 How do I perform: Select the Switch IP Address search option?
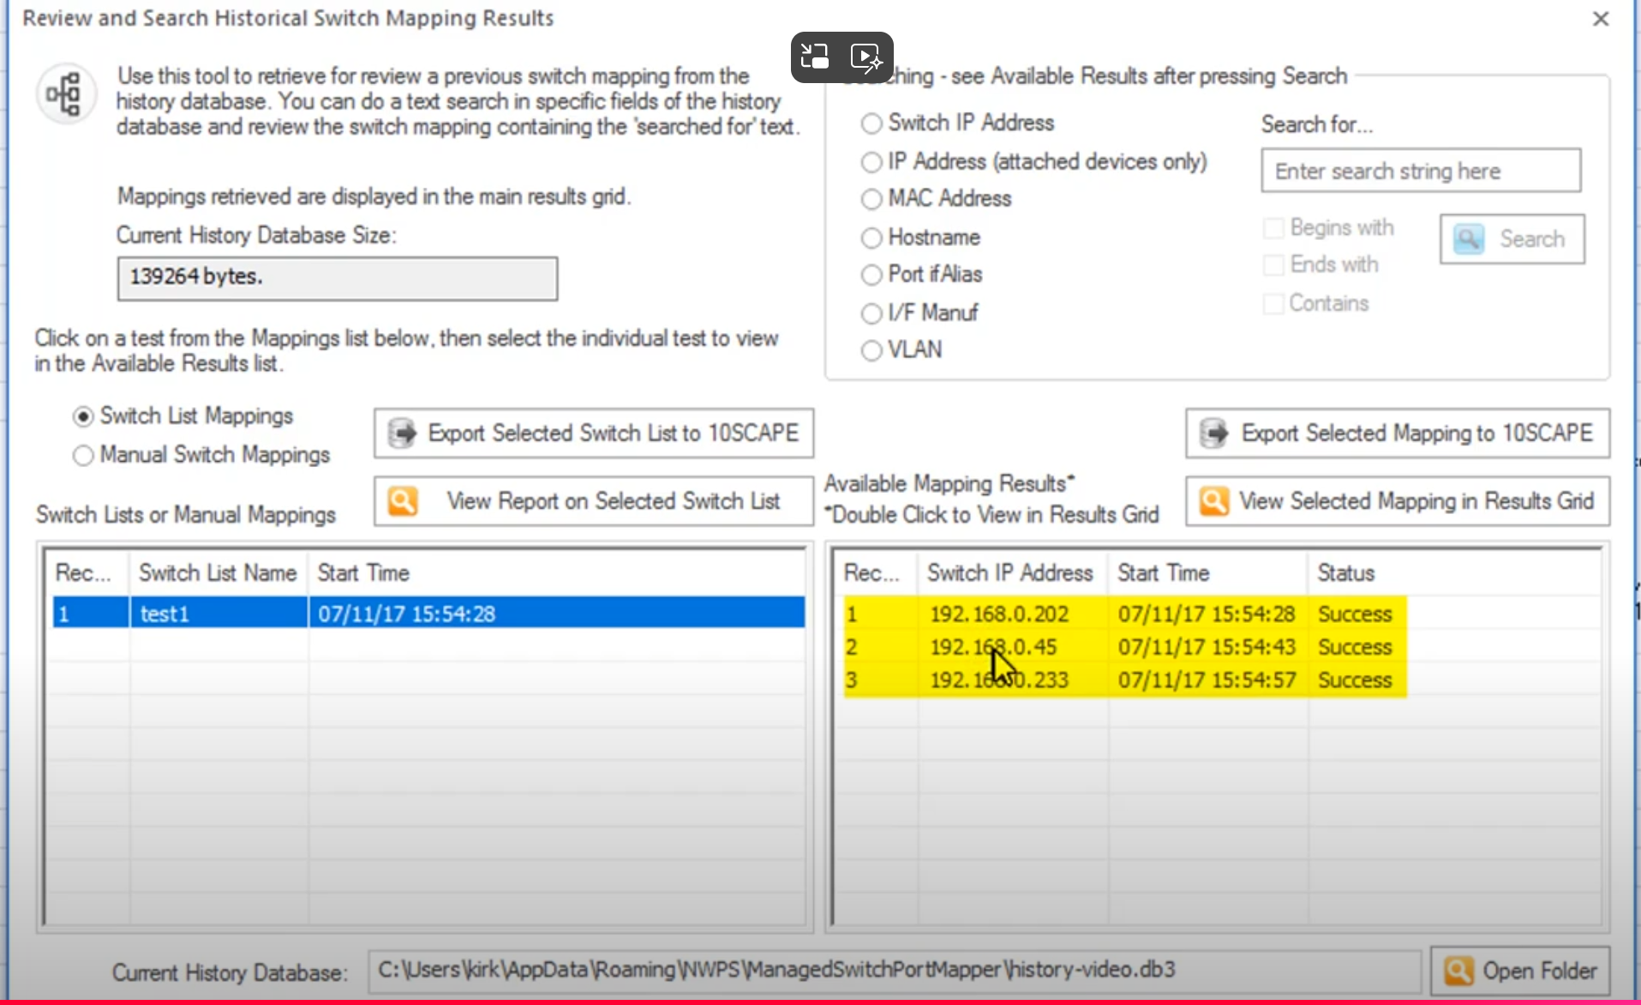click(x=871, y=123)
